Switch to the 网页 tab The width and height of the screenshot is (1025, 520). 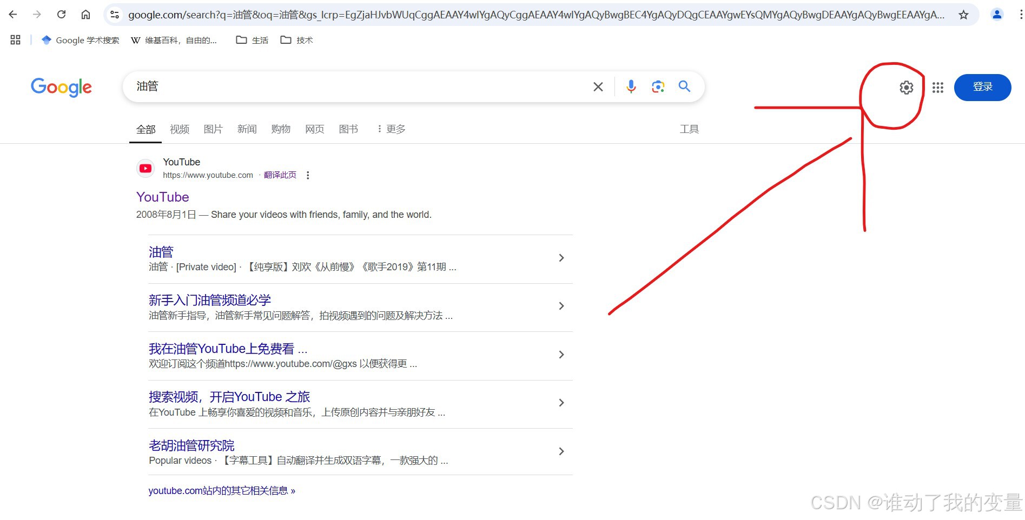314,129
